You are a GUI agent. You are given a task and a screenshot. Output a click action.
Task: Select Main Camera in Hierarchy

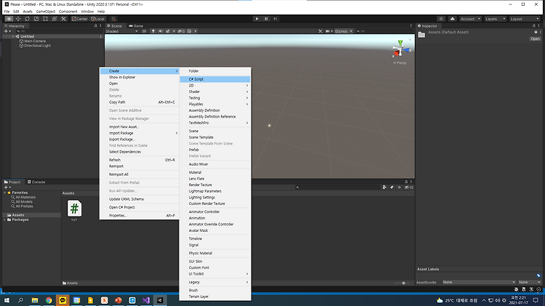tap(35, 41)
